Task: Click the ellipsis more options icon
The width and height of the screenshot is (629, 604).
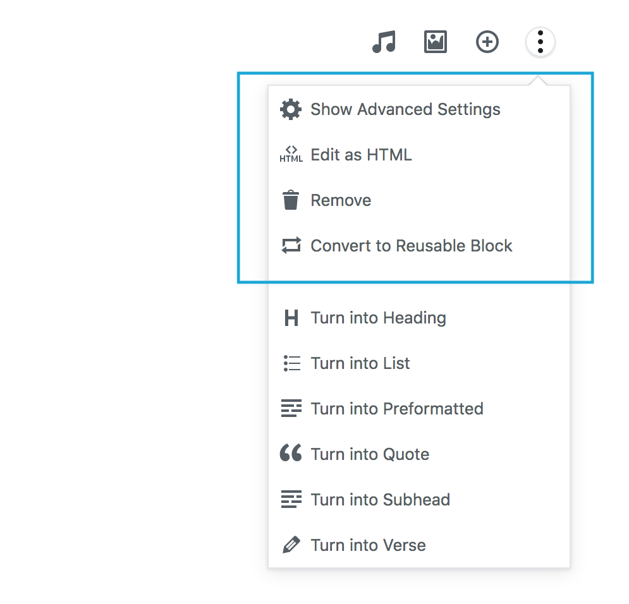Action: pyautogui.click(x=540, y=42)
